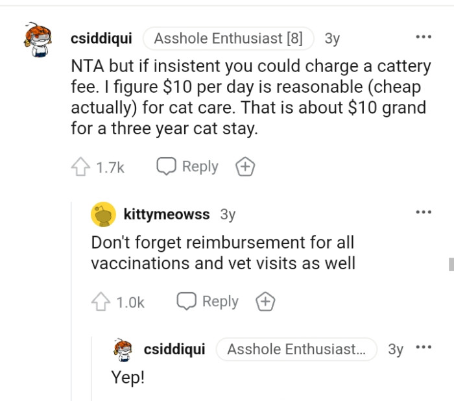Click award icon on kittymeowss's comment
The image size is (454, 401).
point(265,302)
